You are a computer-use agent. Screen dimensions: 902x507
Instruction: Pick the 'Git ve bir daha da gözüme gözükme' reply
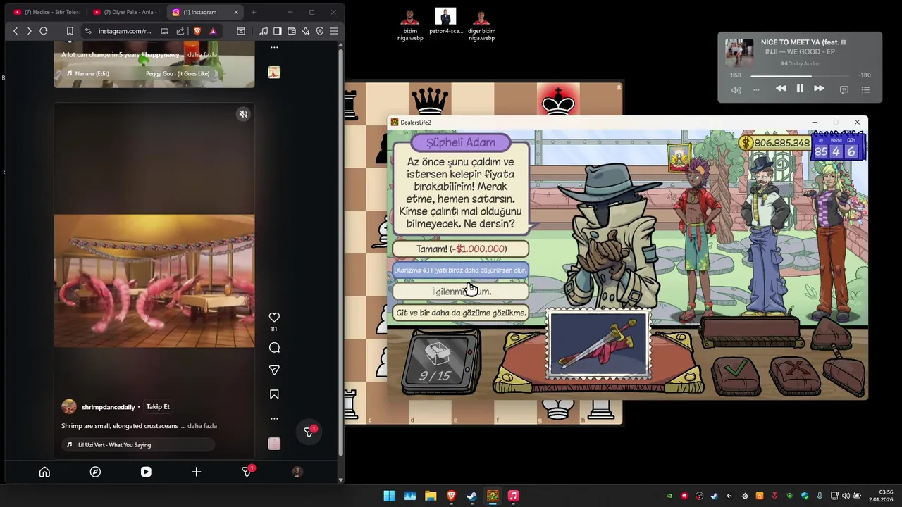tap(461, 313)
